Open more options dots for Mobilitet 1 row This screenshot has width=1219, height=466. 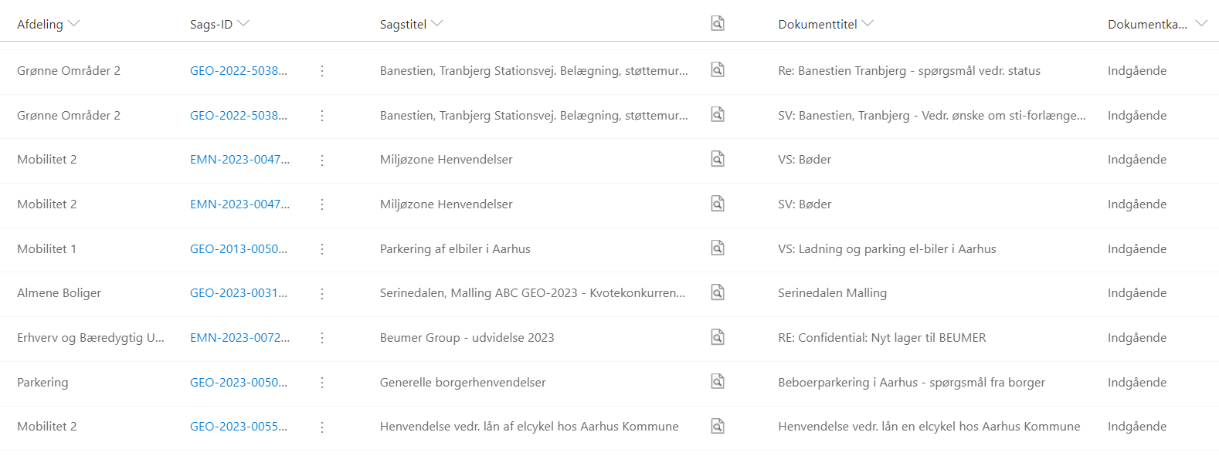click(322, 249)
